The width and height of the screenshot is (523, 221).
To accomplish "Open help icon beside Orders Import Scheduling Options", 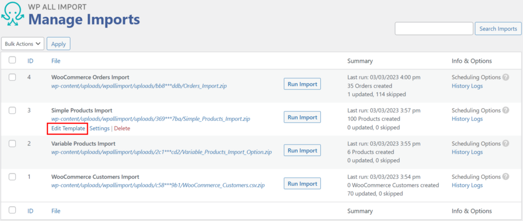I will point(506,77).
